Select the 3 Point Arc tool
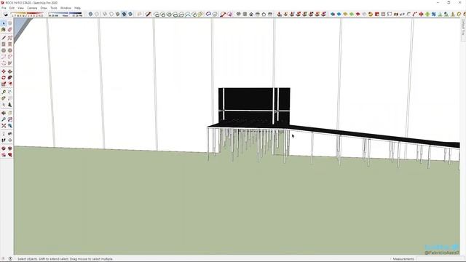 click(x=4, y=63)
